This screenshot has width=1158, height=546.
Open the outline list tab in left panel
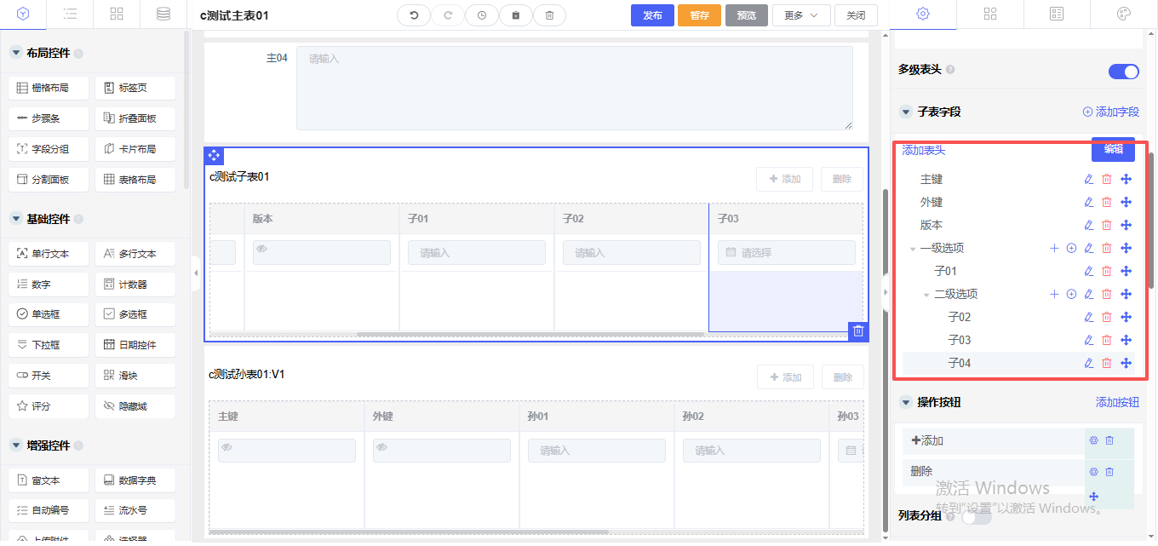(x=71, y=14)
